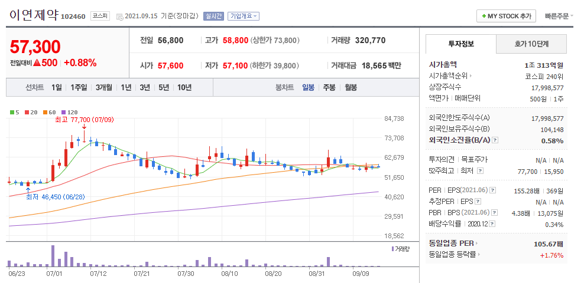Screen dimensions: 584x283
Task: Click the red 20-day moving average swatch
Action: tap(27, 112)
